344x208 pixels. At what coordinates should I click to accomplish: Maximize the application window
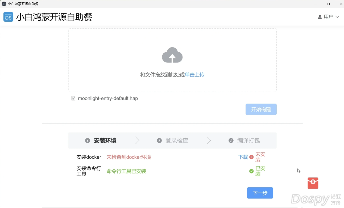point(328,4)
